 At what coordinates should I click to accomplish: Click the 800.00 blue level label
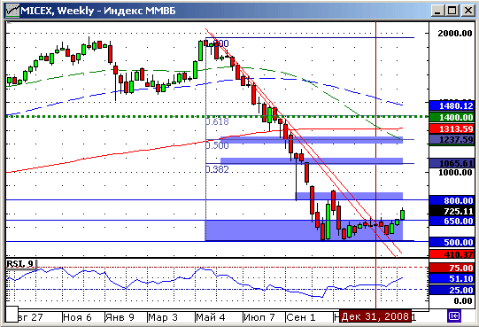[x=452, y=200]
